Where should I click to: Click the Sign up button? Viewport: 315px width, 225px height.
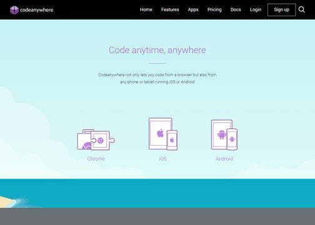(281, 10)
